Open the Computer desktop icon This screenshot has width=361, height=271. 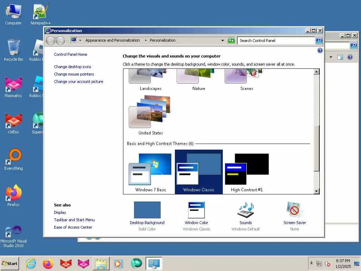tap(13, 14)
